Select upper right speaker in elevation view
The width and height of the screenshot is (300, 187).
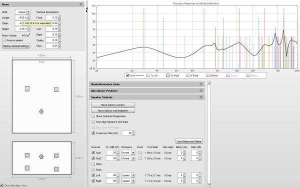tap(56, 155)
